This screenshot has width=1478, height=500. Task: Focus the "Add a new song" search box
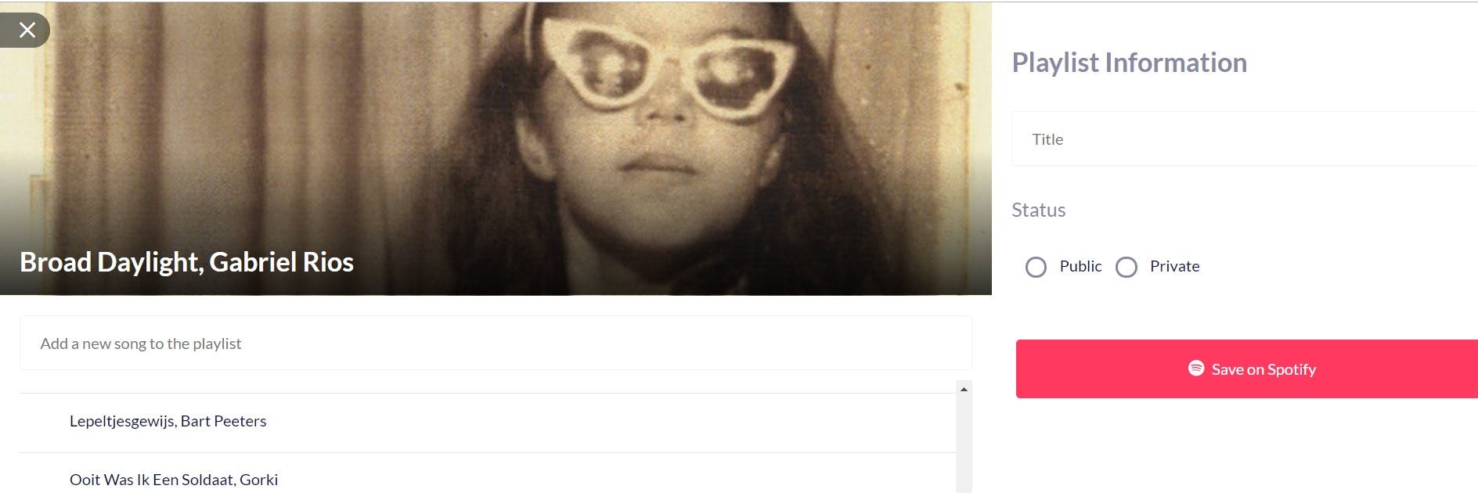point(496,344)
